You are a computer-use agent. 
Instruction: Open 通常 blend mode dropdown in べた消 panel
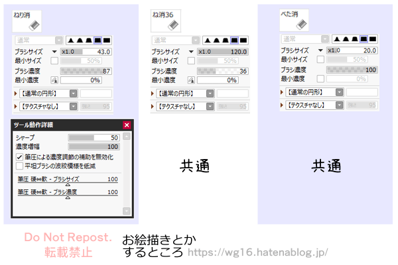click(305, 39)
